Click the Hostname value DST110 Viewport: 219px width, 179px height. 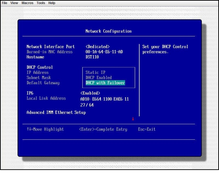tap(92, 57)
